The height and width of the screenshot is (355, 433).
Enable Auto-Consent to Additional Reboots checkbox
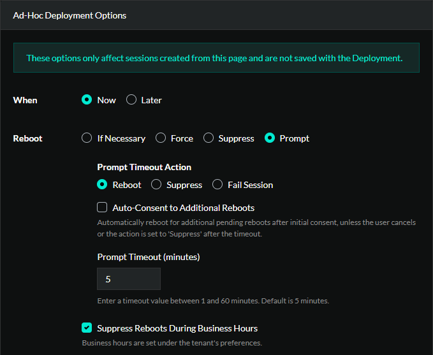tap(102, 208)
